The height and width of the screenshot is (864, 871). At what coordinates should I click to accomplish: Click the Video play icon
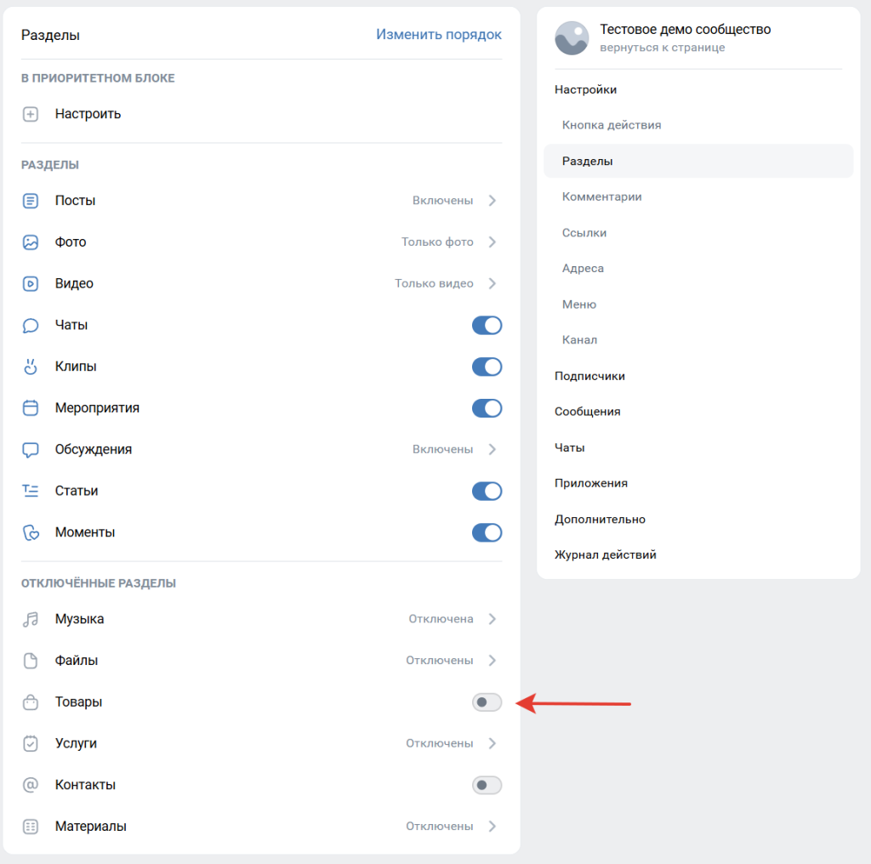tap(31, 284)
